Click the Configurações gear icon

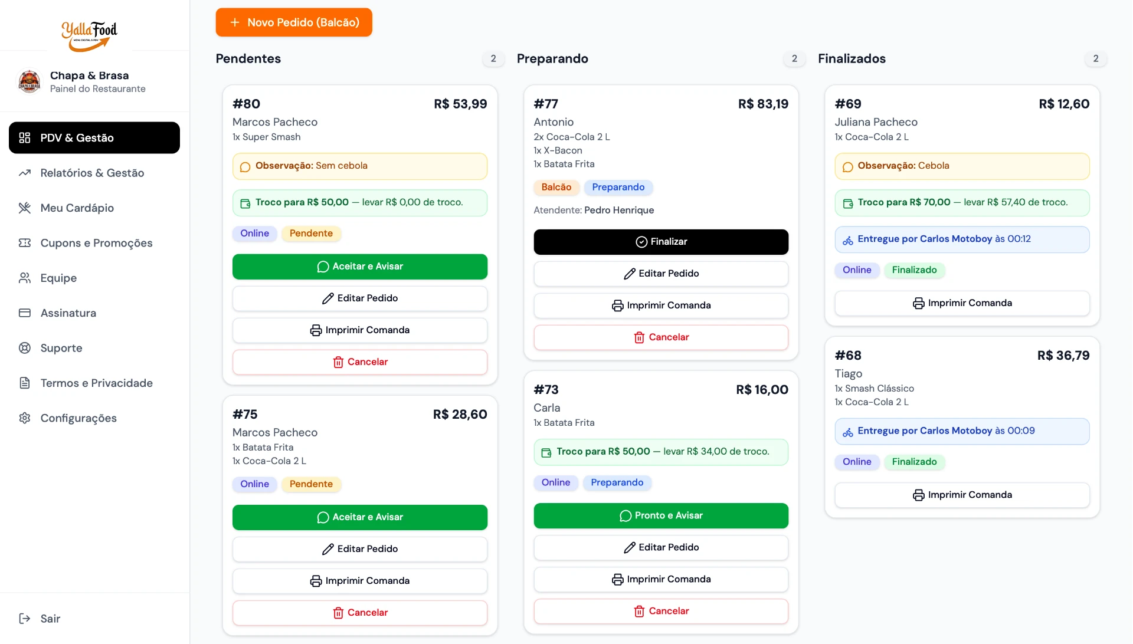(x=25, y=418)
